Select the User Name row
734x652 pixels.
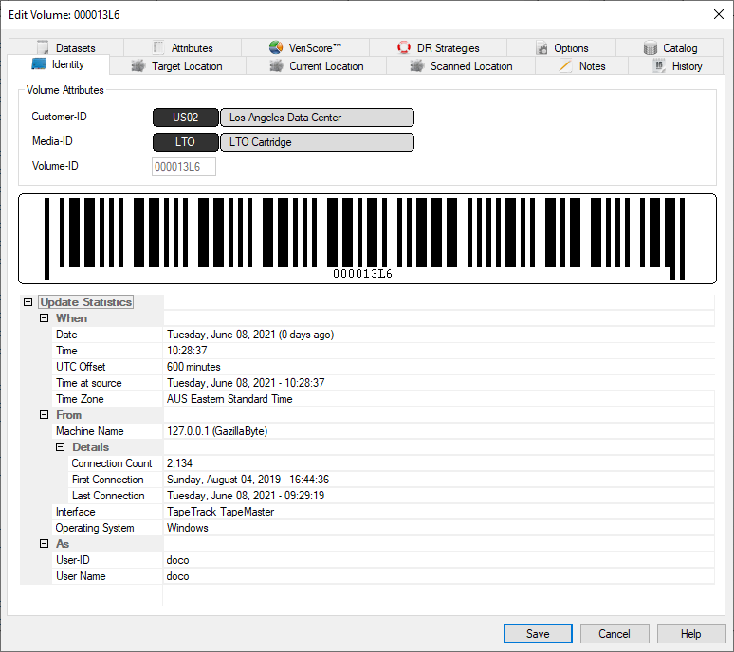(383, 576)
